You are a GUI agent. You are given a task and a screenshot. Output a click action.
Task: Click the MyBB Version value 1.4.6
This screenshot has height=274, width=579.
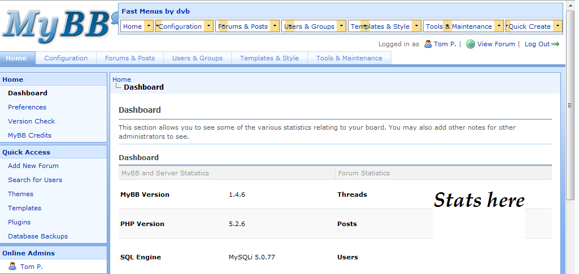[237, 195]
